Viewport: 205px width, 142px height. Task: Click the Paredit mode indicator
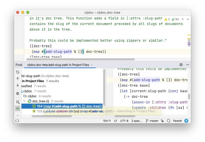pos(177,121)
